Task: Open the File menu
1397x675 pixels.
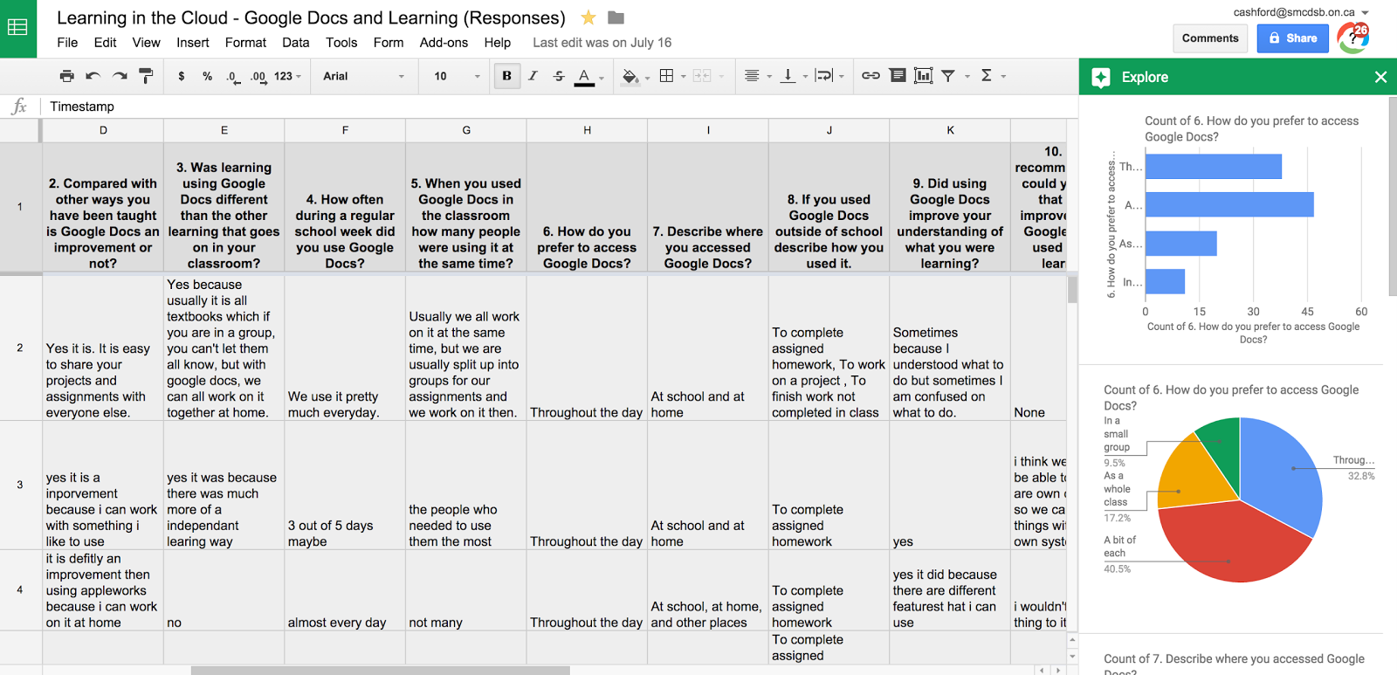Action: [67, 42]
